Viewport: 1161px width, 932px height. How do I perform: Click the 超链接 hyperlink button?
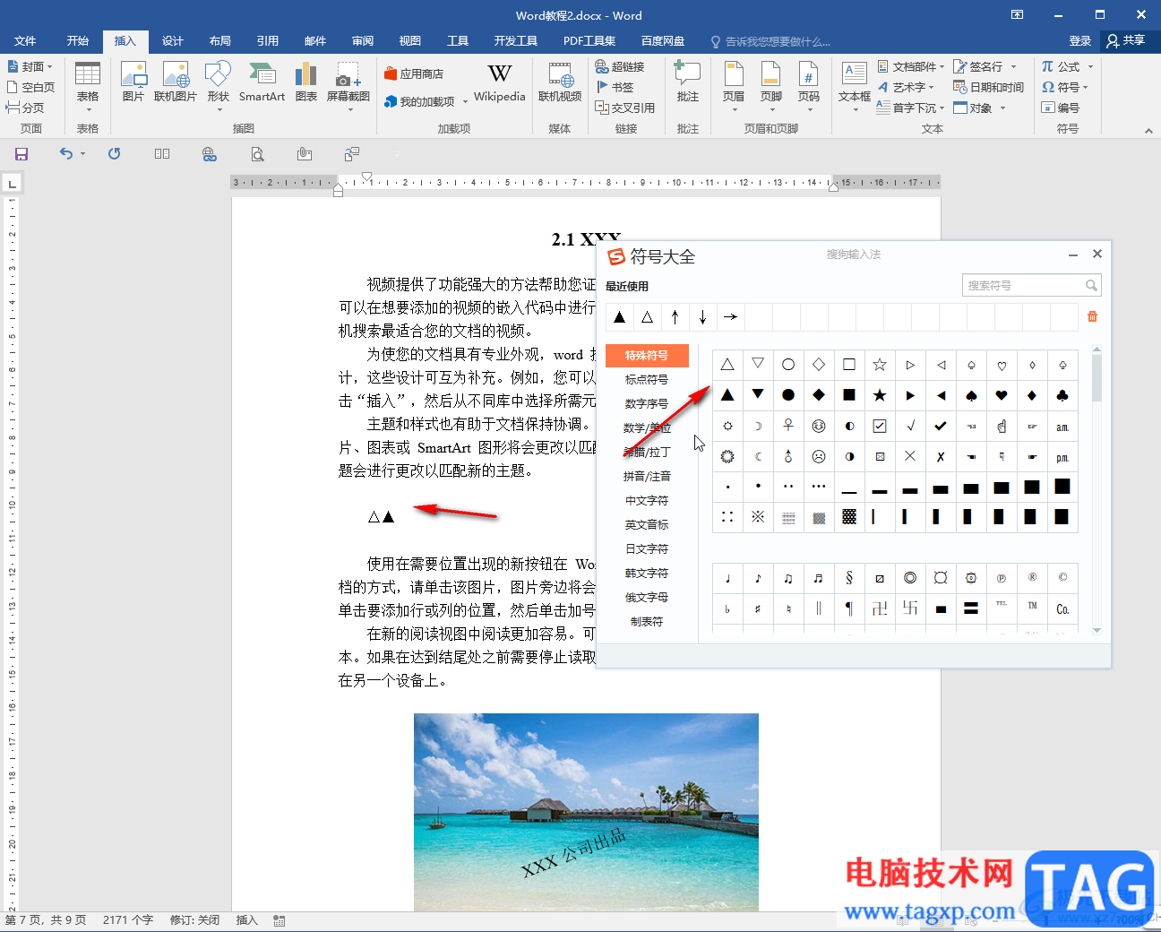click(x=620, y=66)
